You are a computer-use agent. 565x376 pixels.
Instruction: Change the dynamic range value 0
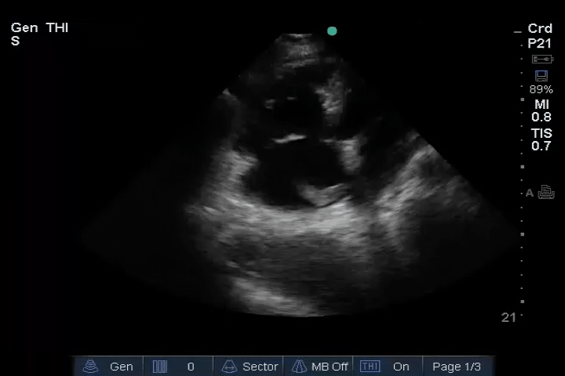(x=191, y=367)
